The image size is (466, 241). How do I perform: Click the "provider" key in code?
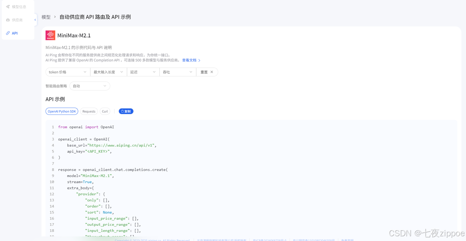tap(87, 194)
